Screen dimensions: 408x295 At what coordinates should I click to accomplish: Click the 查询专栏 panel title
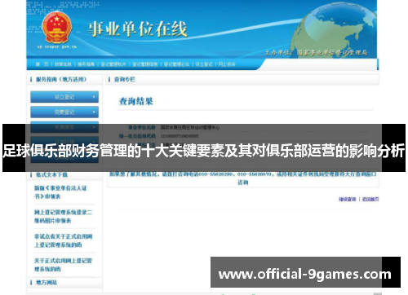[125, 79]
